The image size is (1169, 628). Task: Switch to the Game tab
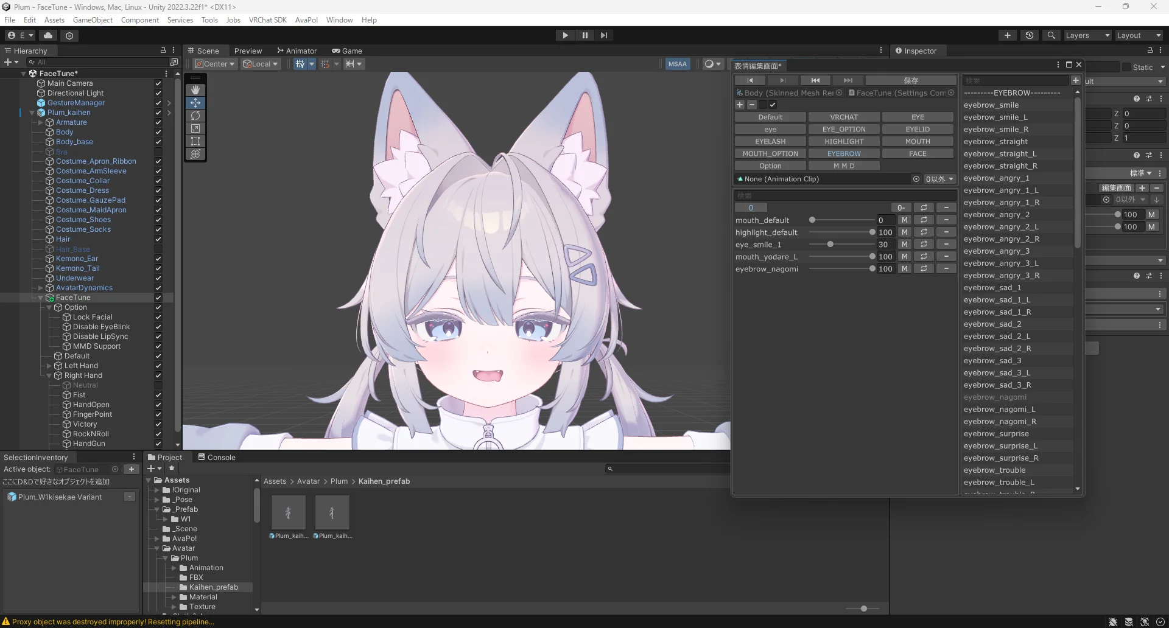coord(347,51)
